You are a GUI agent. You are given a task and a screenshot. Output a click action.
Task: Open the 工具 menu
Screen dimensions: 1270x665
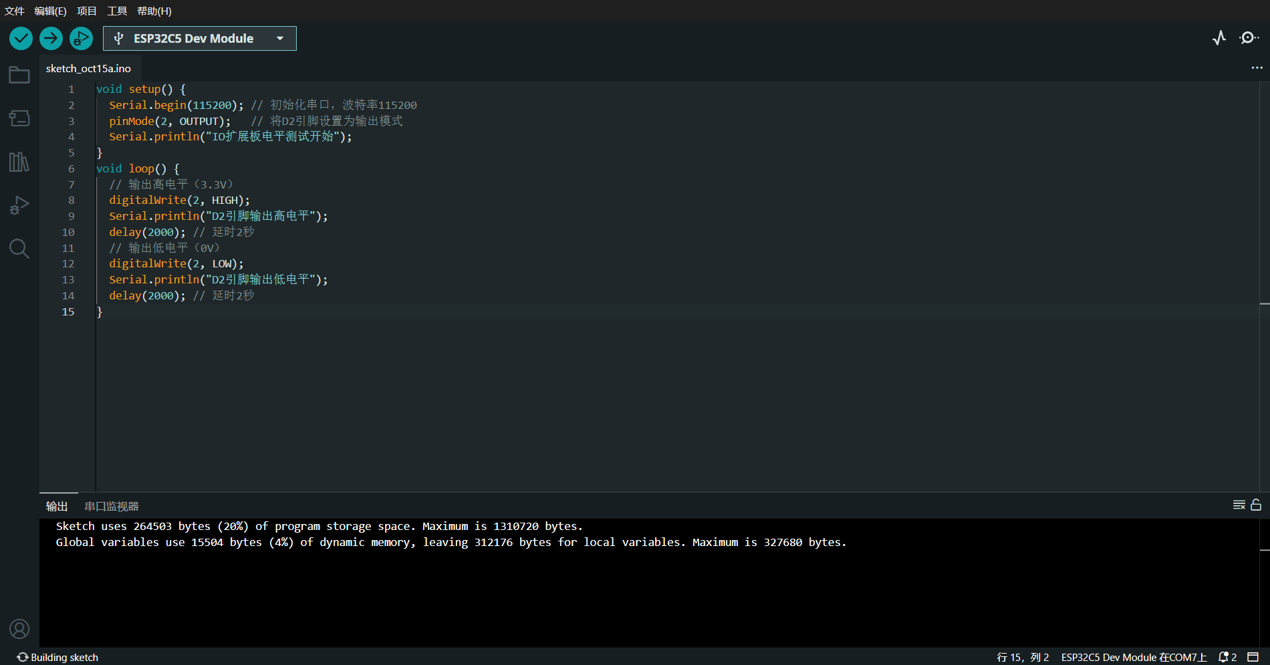(x=117, y=11)
